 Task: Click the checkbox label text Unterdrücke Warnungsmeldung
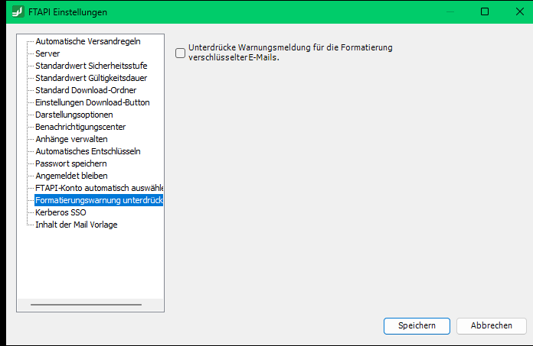(x=290, y=53)
